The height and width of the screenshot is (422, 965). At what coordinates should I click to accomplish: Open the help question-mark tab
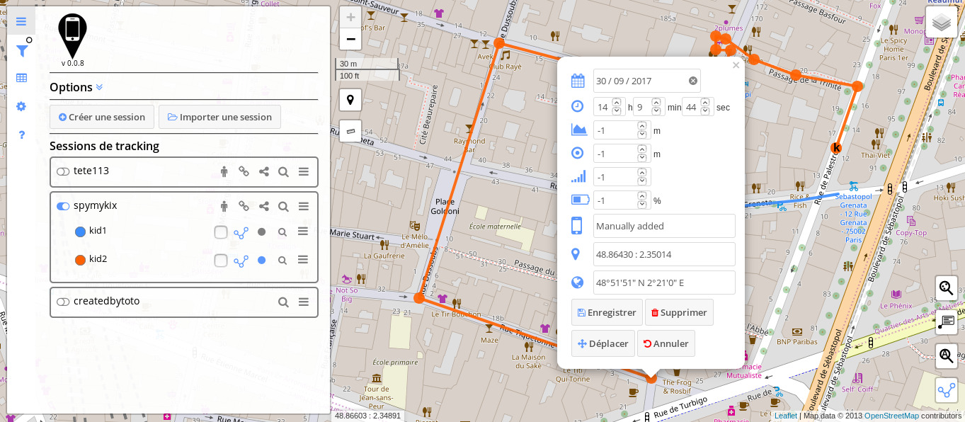pyautogui.click(x=21, y=135)
